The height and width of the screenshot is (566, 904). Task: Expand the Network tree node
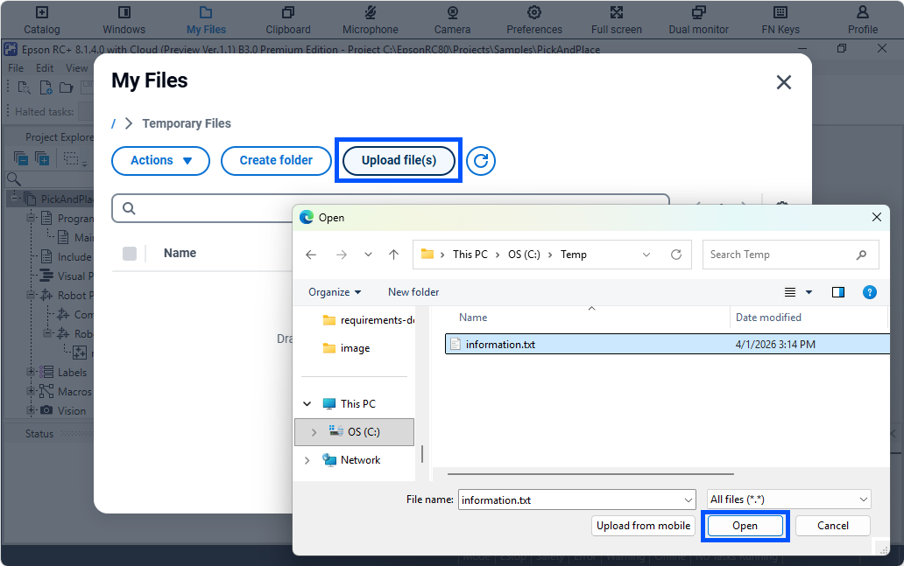point(307,461)
